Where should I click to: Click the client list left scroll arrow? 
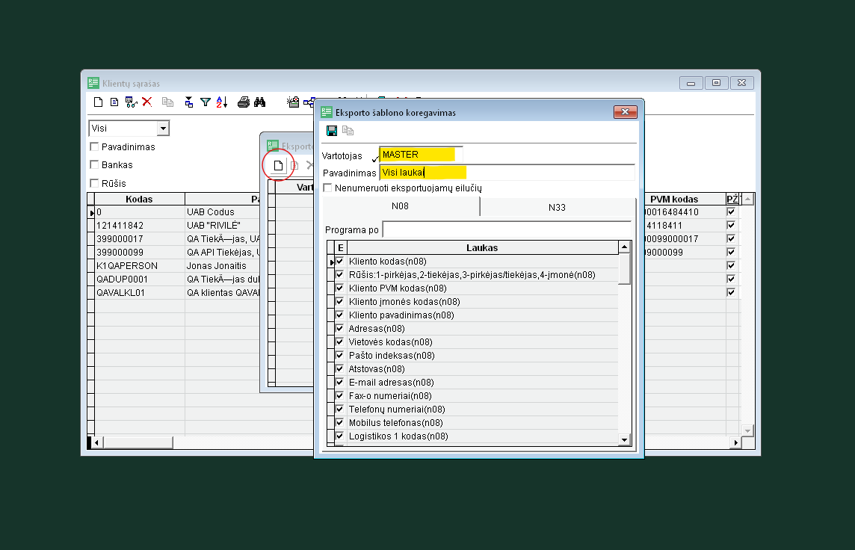pos(96,442)
